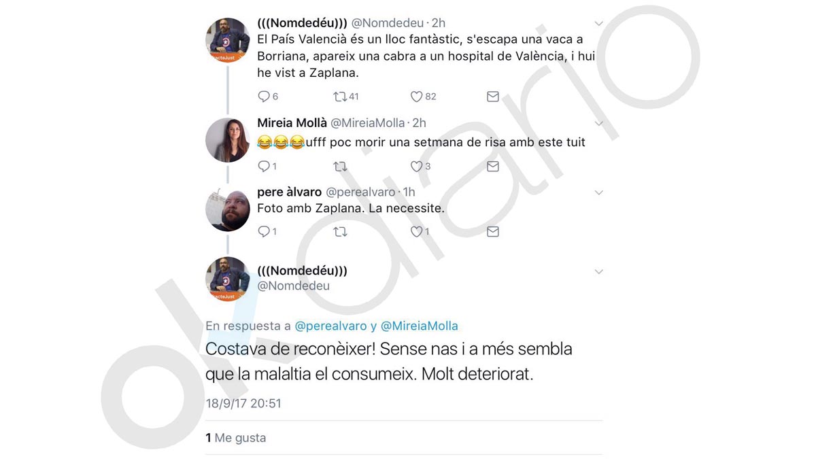Open Mireia Mollà's profile picture
This screenshot has width=816, height=459.
(x=228, y=140)
